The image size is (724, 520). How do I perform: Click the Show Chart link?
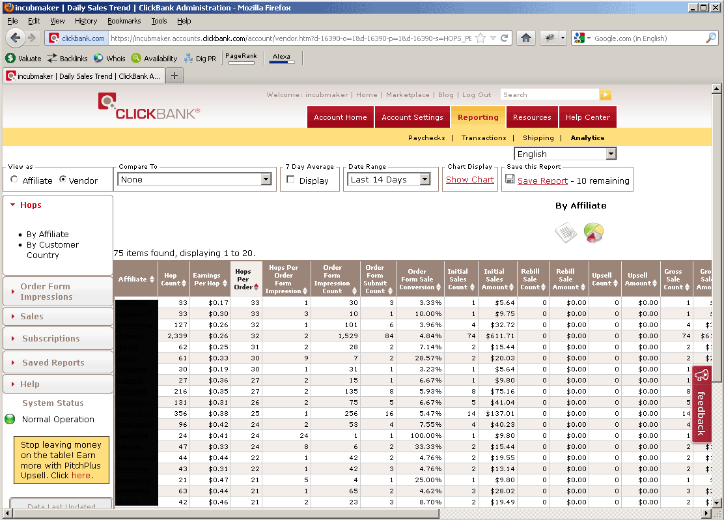pyautogui.click(x=469, y=180)
